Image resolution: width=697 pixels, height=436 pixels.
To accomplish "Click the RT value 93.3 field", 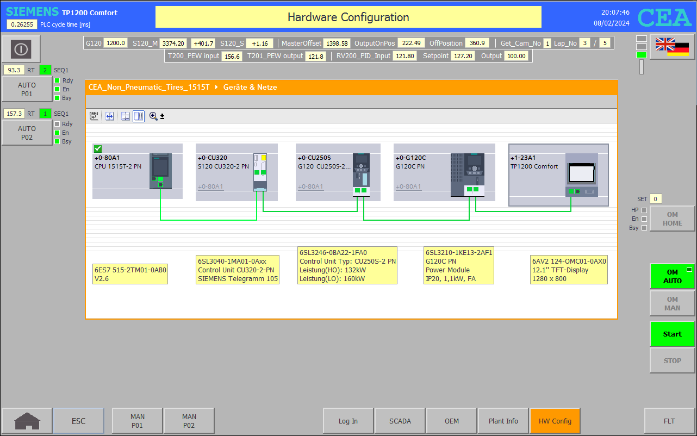I will tap(14, 70).
